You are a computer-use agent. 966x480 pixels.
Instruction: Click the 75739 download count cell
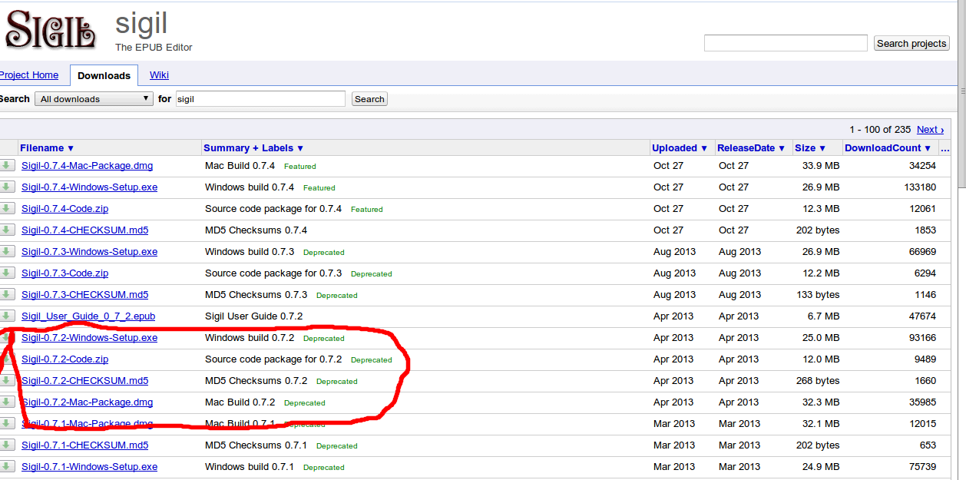(x=923, y=466)
